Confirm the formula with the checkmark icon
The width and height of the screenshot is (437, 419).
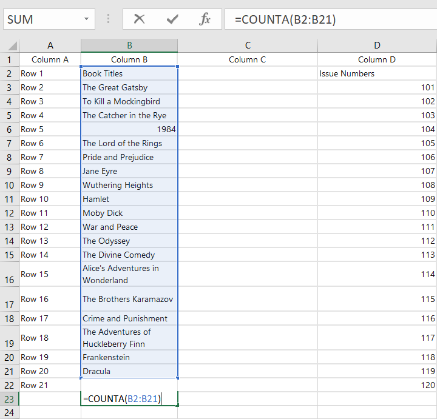click(x=172, y=19)
